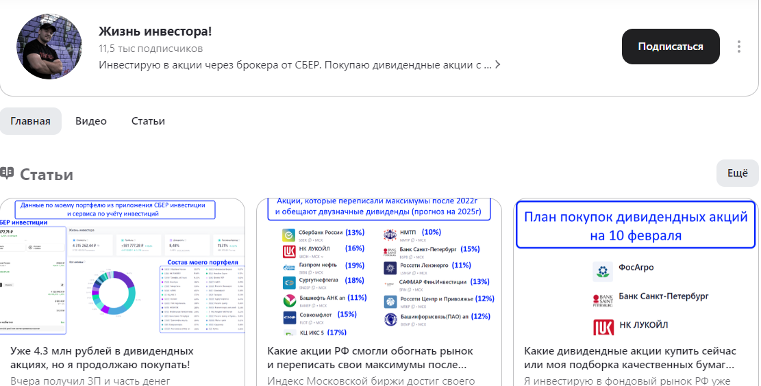
Task: Switch to the Главная tab
Action: [x=30, y=120]
